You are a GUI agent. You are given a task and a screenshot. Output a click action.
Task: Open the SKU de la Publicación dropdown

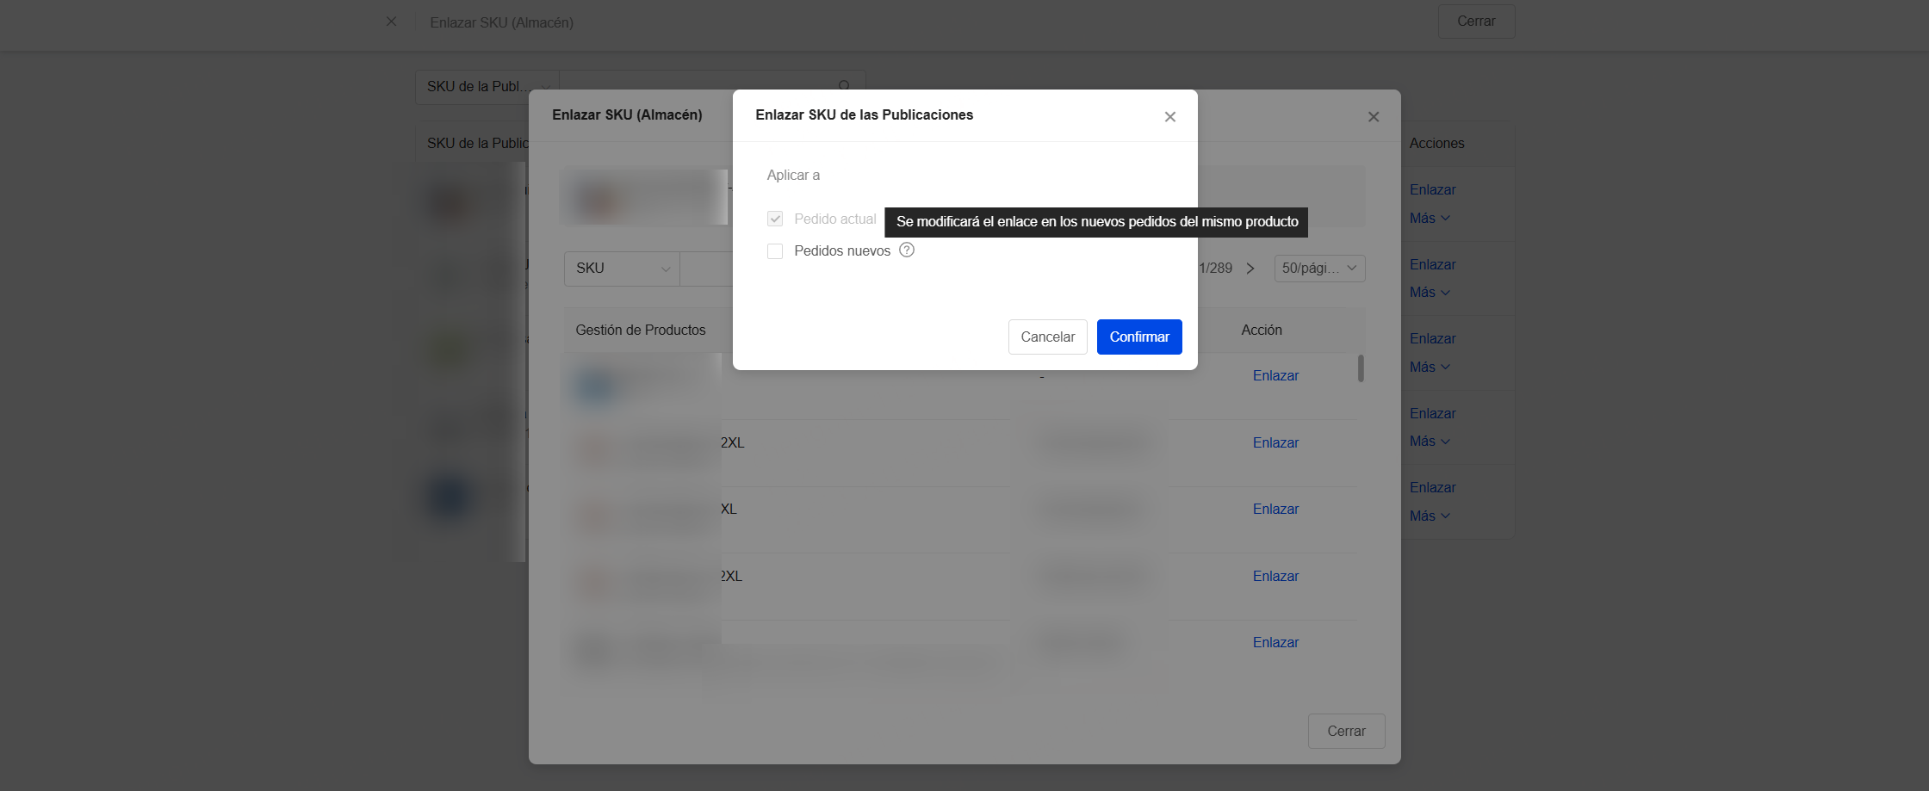pyautogui.click(x=487, y=87)
